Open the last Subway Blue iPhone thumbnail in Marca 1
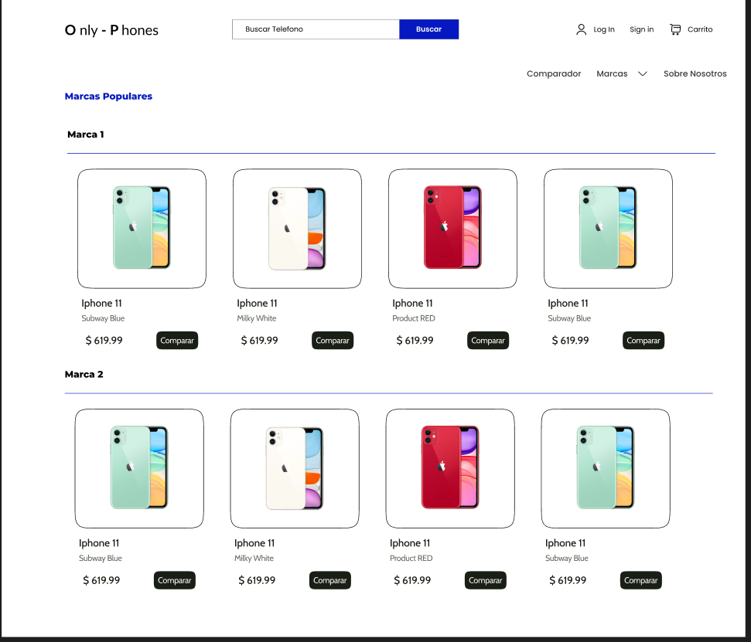 [608, 228]
